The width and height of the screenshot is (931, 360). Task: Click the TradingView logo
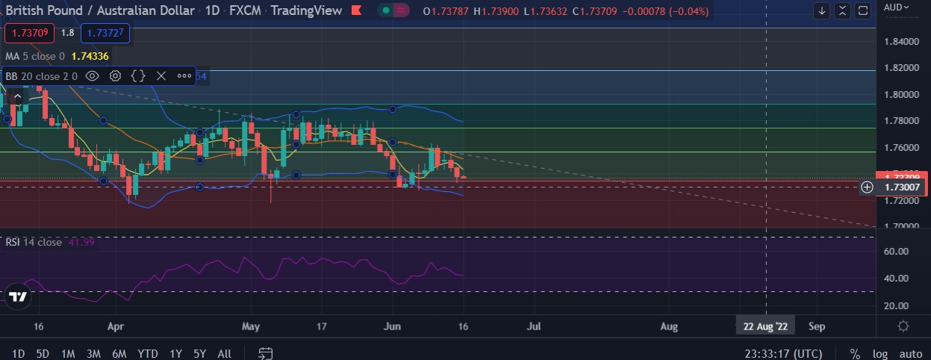point(18,297)
